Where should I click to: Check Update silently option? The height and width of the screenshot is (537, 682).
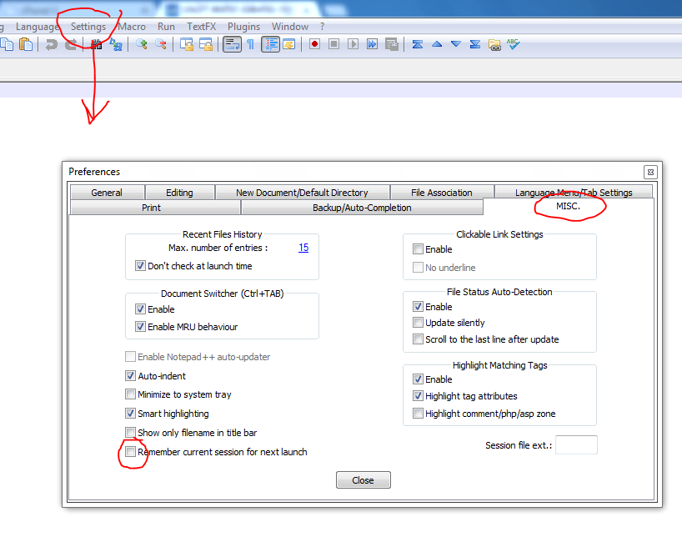[x=418, y=323]
